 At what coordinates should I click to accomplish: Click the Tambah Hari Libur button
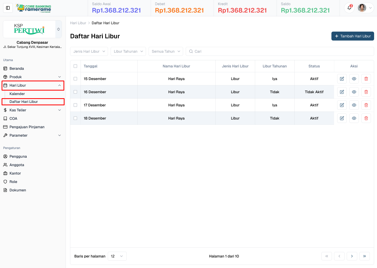point(352,36)
